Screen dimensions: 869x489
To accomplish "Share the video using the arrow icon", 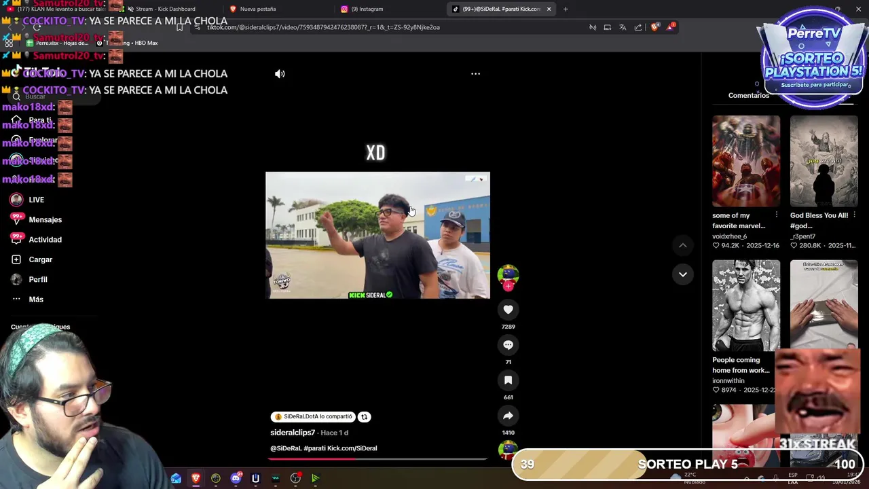I will click(x=508, y=416).
